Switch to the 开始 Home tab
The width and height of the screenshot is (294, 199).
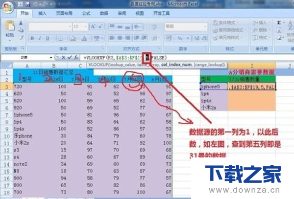pos(24,13)
